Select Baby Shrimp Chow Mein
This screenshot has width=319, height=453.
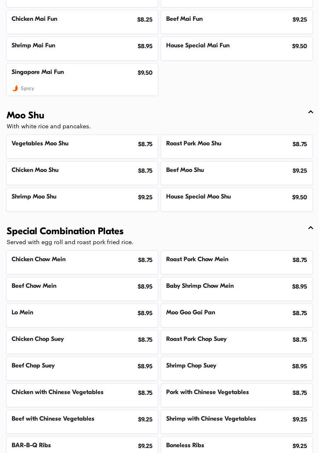click(237, 289)
